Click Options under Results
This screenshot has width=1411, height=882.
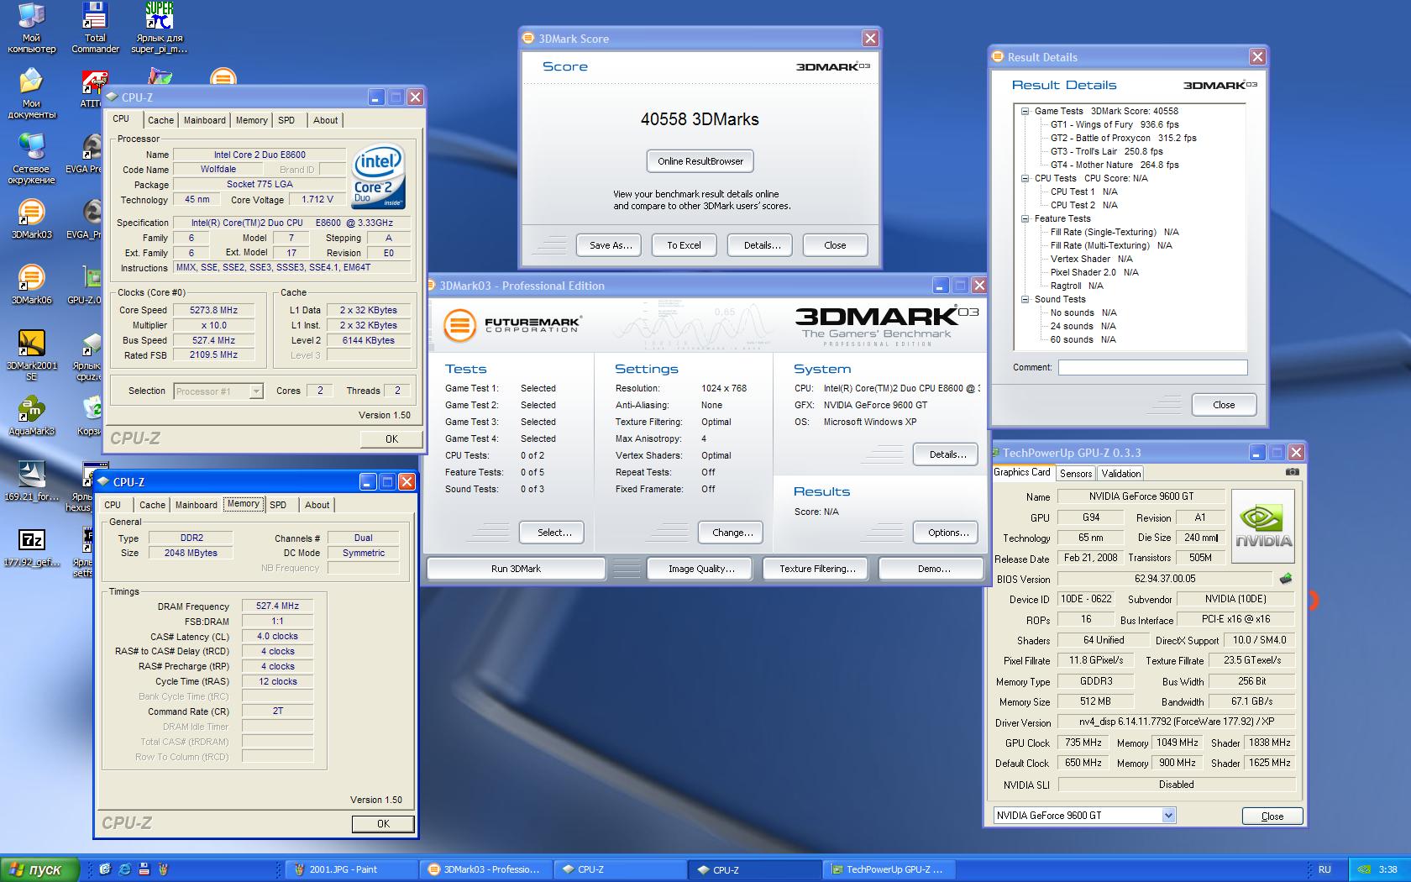tap(947, 533)
